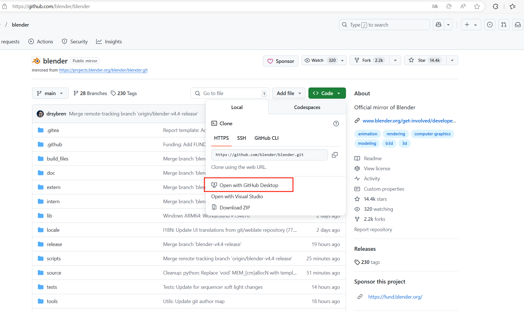Open browser favorites list icon
Viewport: 524px width, 312px height.
[x=513, y=6]
